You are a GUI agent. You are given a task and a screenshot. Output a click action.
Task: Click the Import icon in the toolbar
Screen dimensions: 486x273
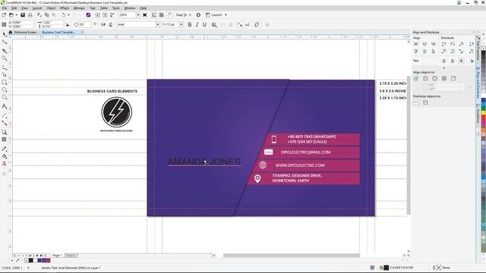(x=98, y=15)
